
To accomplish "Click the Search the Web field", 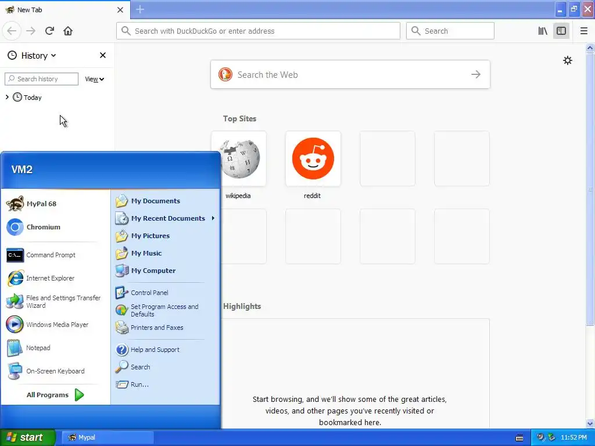I will click(x=350, y=74).
